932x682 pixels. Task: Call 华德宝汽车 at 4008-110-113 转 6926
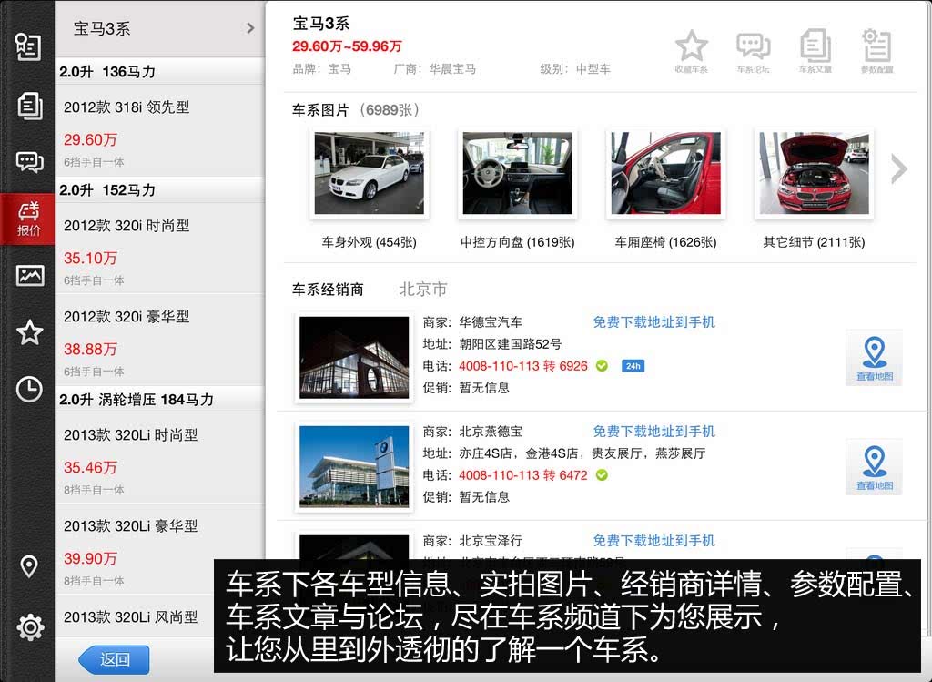523,366
